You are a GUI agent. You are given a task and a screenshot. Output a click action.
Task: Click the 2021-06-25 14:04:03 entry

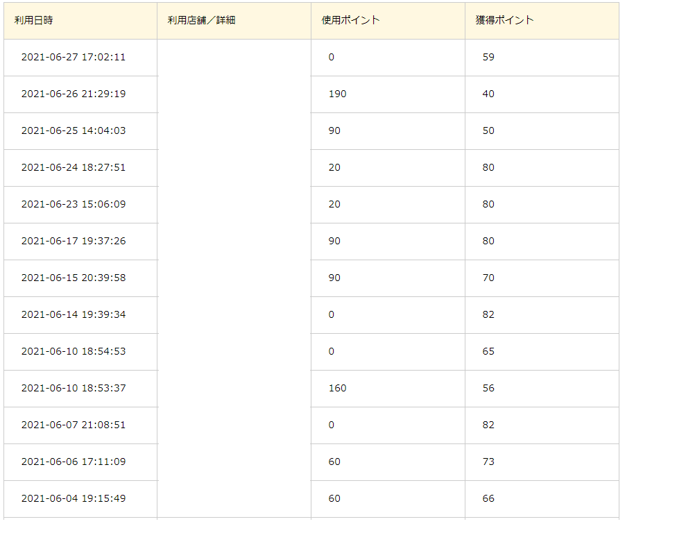coord(74,130)
